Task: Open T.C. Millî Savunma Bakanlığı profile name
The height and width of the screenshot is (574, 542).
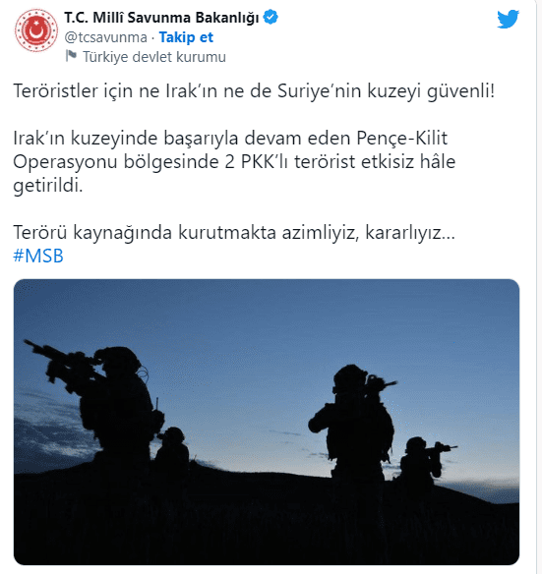Action: pyautogui.click(x=161, y=18)
